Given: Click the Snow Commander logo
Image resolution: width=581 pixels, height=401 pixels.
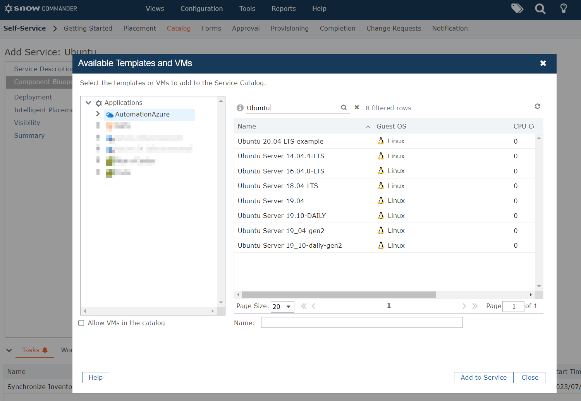Looking at the screenshot, I should (x=41, y=9).
